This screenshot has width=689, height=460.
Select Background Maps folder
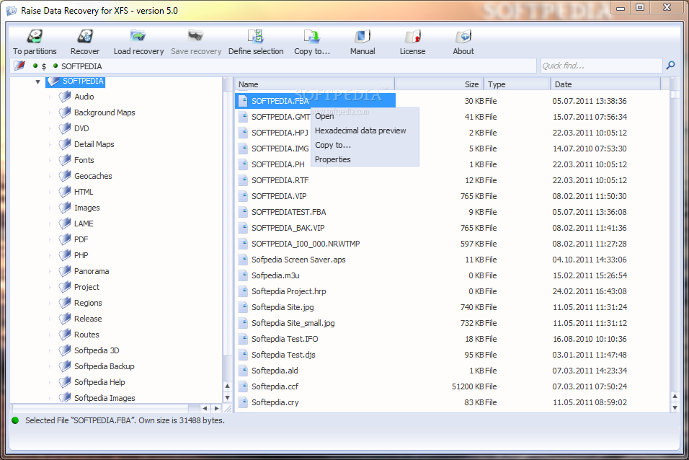(105, 112)
